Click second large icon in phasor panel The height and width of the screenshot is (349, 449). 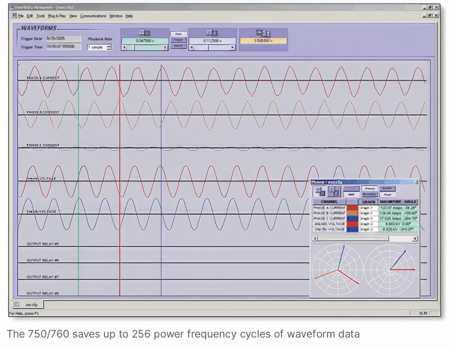pyautogui.click(x=334, y=191)
